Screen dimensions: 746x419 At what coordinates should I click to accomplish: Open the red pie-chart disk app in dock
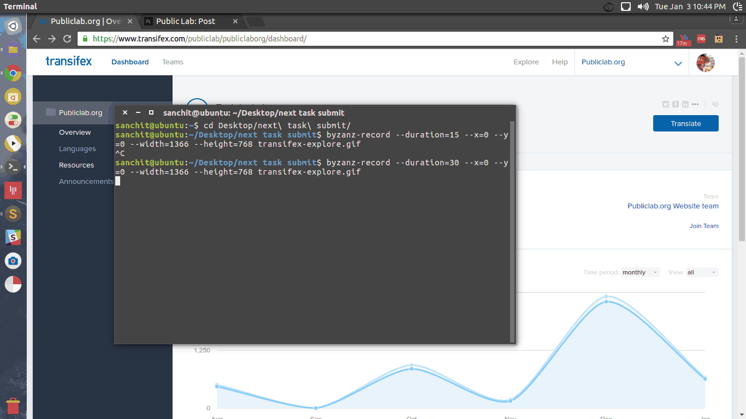pos(13,284)
